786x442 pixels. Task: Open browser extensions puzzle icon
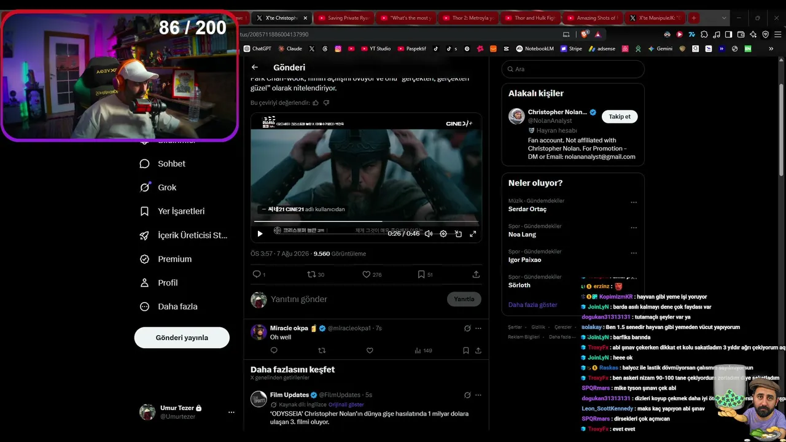coord(704,34)
